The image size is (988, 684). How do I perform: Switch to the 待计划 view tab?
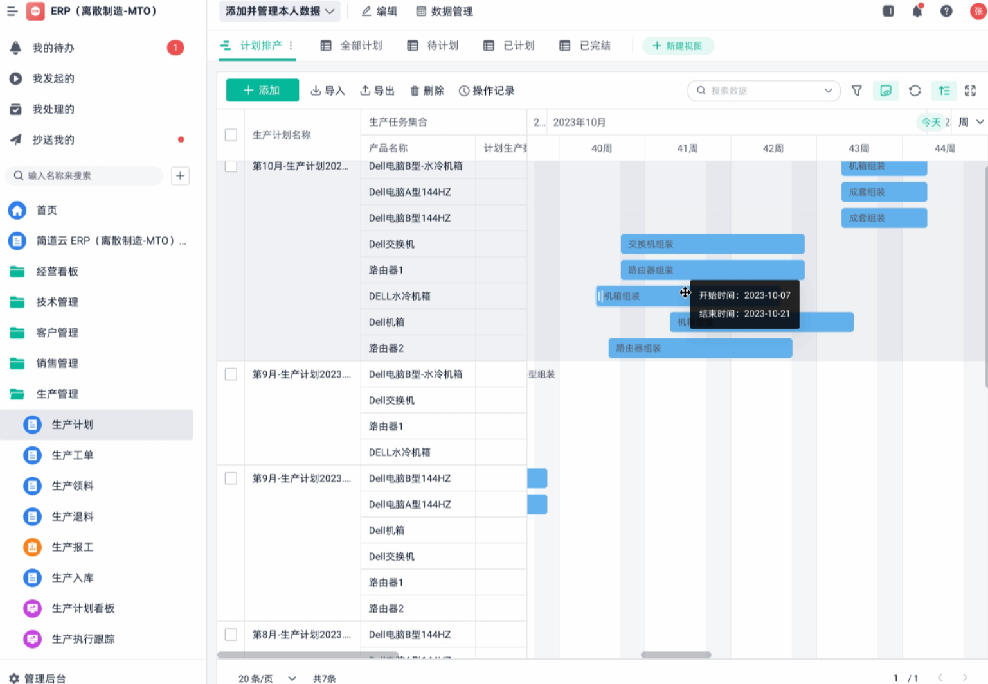coord(433,46)
